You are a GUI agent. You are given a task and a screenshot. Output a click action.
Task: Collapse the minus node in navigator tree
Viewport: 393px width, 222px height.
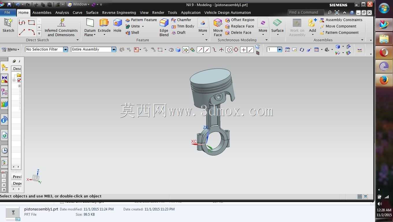pyautogui.click(x=14, y=80)
